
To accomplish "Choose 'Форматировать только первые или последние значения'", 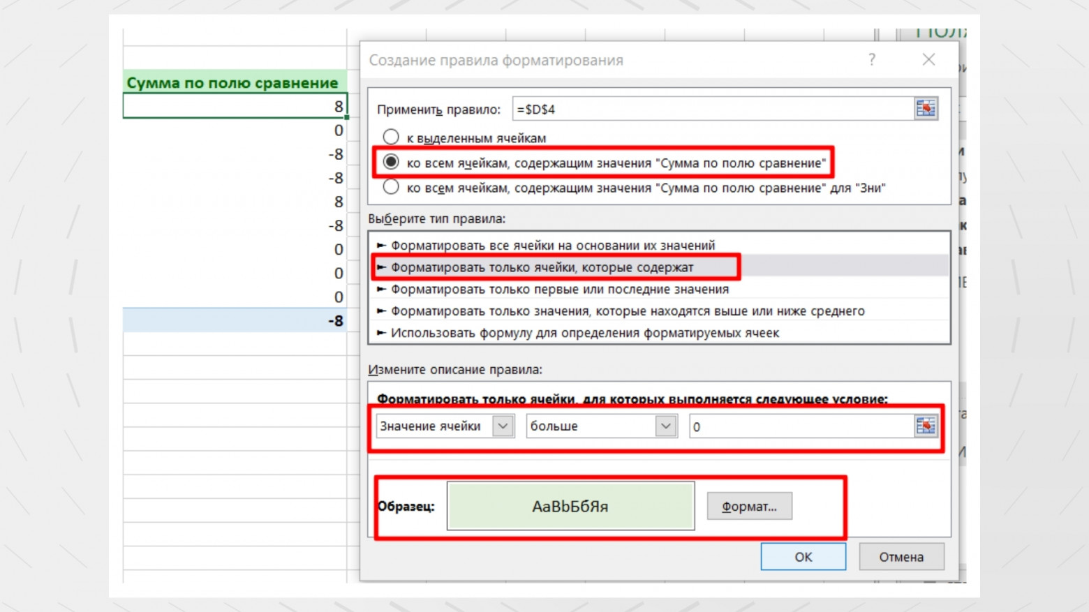I will [659, 289].
